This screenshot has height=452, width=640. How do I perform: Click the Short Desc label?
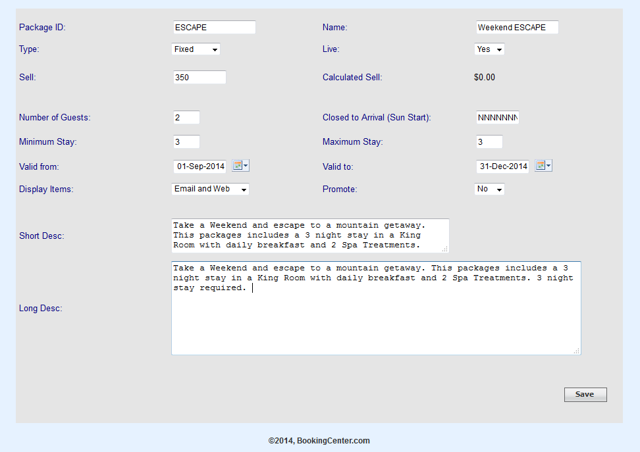tap(41, 236)
